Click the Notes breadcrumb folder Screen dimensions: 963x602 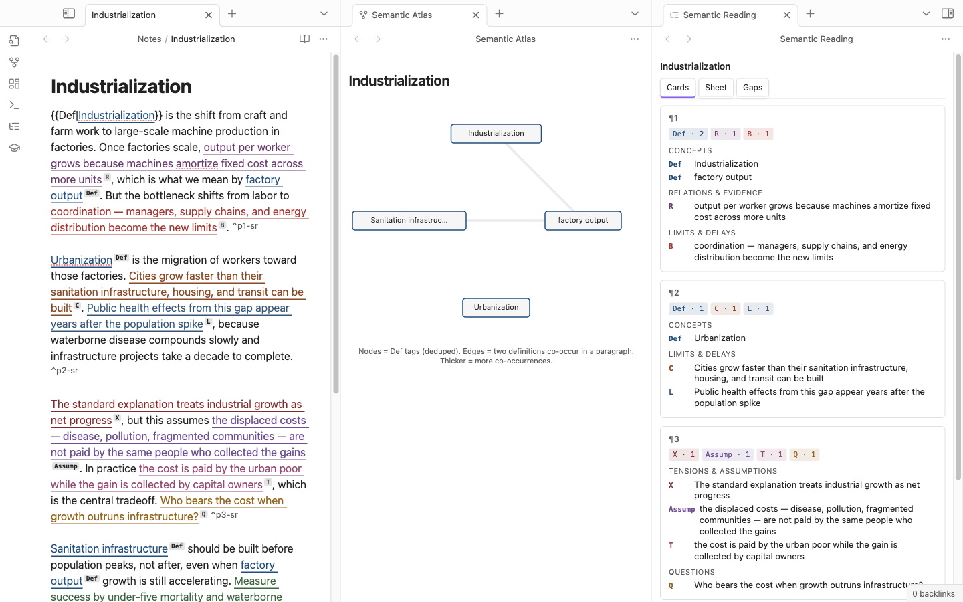[x=149, y=39]
